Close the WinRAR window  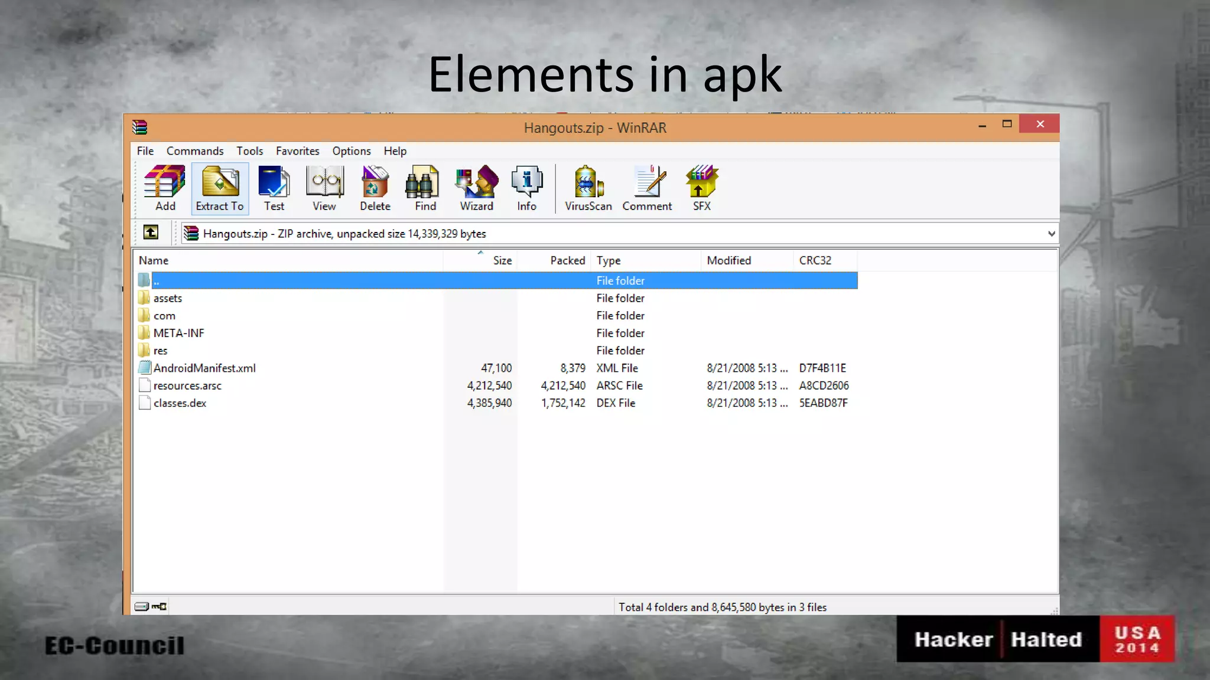1040,124
